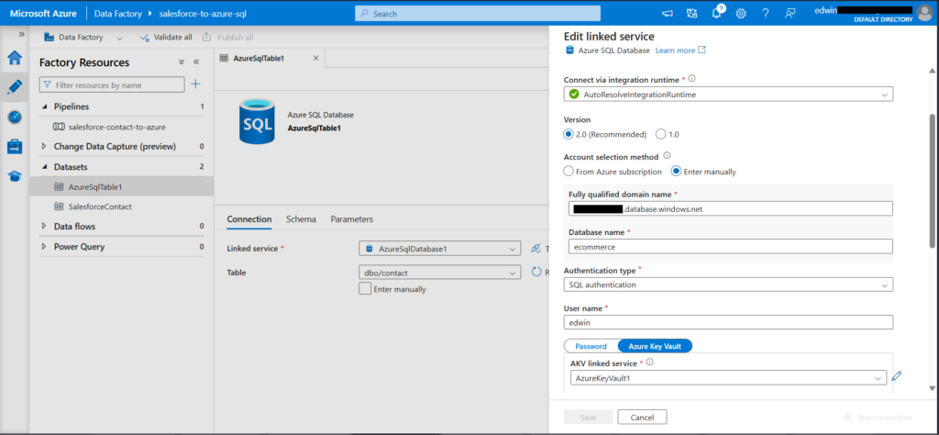The height and width of the screenshot is (435, 939).
Task: Open the Home icon in left sidebar
Action: point(15,58)
